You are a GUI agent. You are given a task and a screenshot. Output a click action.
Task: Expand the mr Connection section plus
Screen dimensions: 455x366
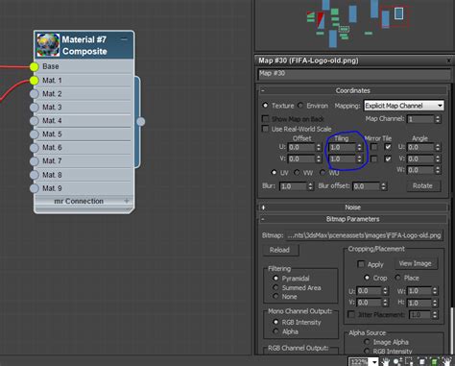pyautogui.click(x=127, y=201)
